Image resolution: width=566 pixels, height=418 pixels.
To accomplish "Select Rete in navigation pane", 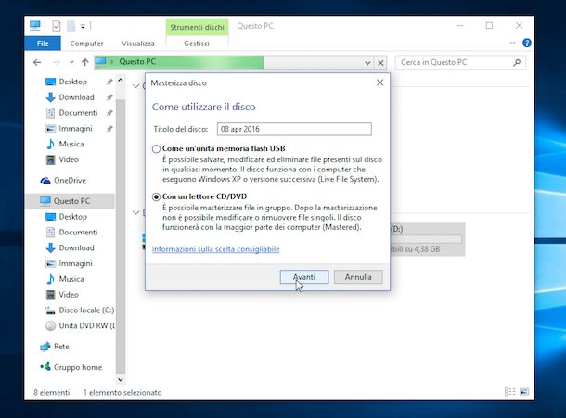I will pos(61,347).
